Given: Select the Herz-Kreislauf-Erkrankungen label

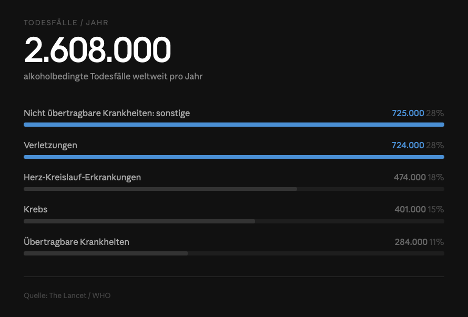Looking at the screenshot, I should click(x=83, y=177).
